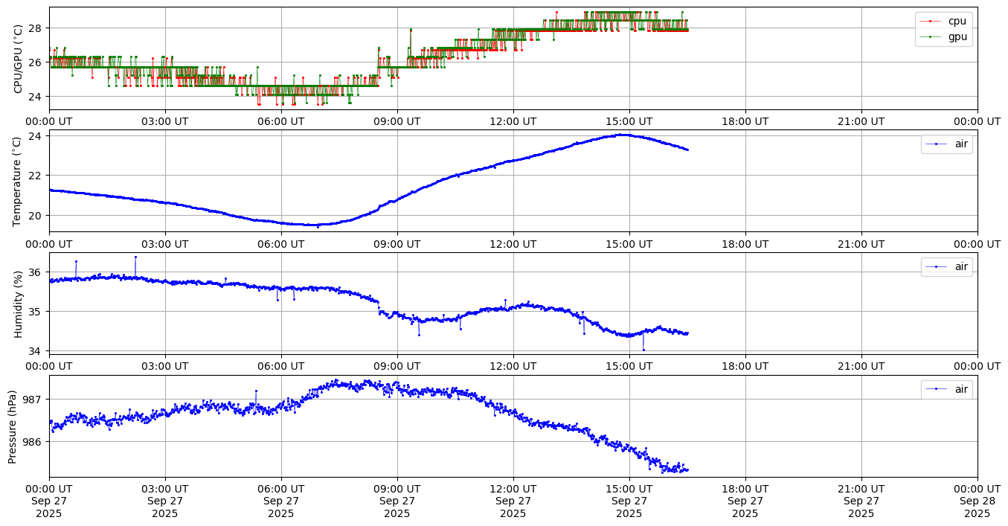Click '21:00 UT Sep 27 2025' under Pressure plot

tap(861, 501)
